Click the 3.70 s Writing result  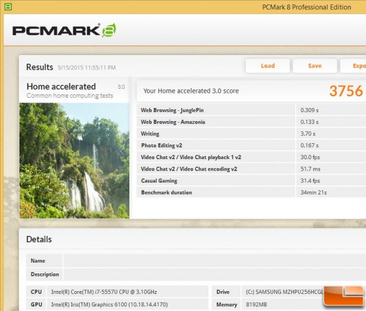[x=308, y=134]
